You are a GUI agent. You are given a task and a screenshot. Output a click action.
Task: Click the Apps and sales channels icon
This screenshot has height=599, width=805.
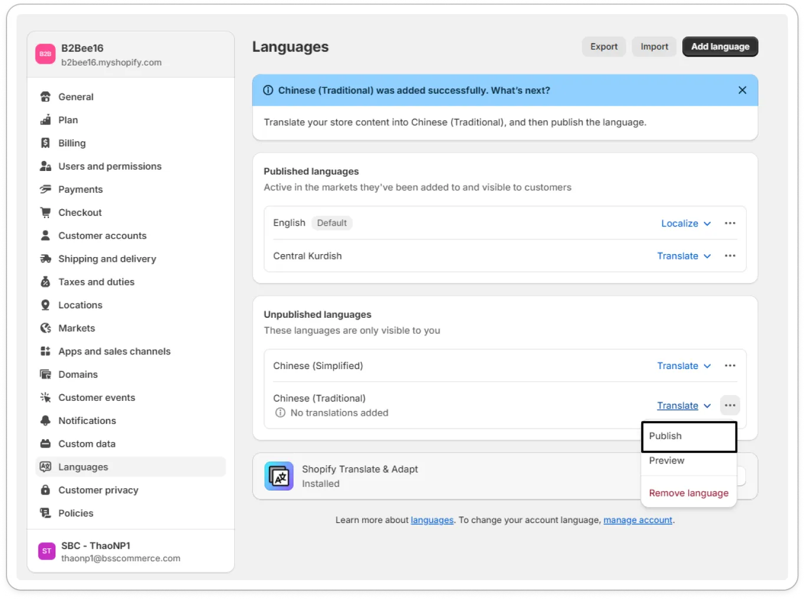click(45, 351)
